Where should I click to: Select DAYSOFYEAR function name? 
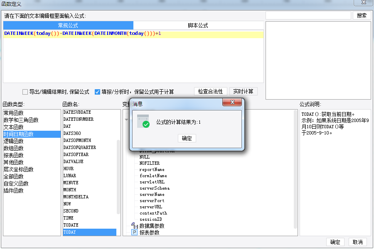pyautogui.click(x=90, y=154)
